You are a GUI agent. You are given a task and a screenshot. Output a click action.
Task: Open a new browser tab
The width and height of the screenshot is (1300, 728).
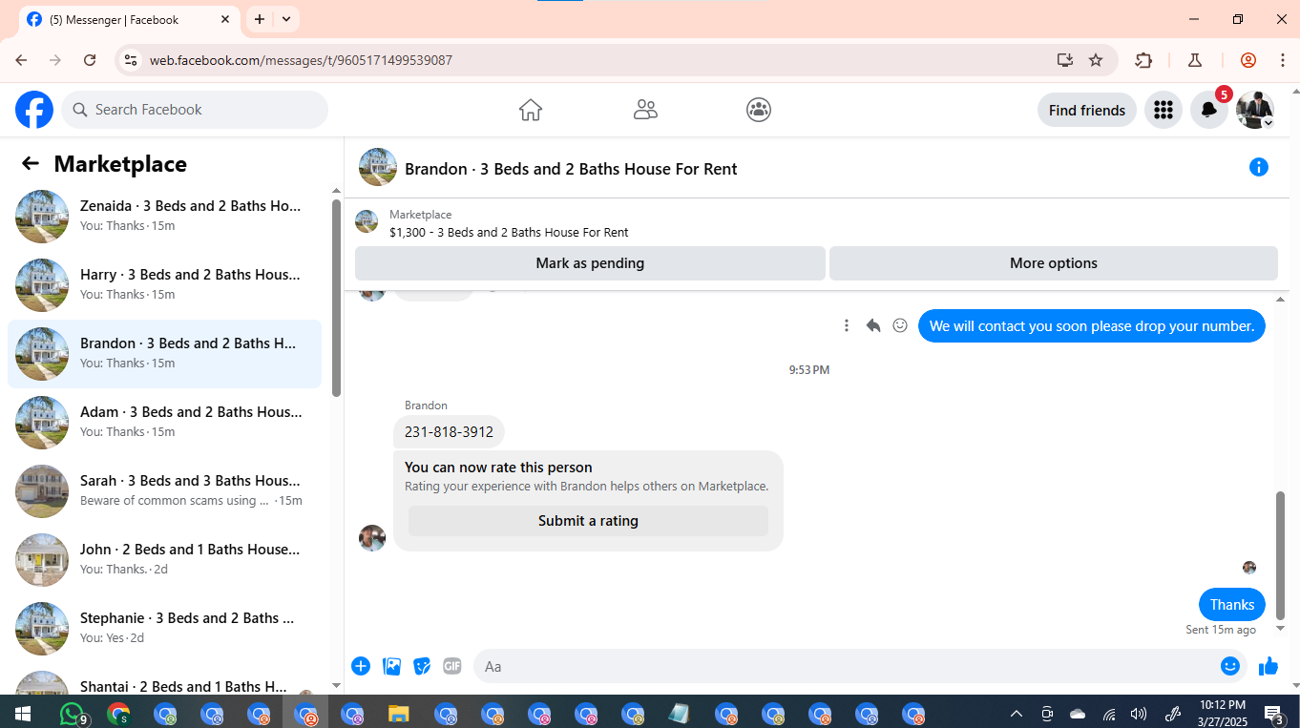[x=260, y=19]
